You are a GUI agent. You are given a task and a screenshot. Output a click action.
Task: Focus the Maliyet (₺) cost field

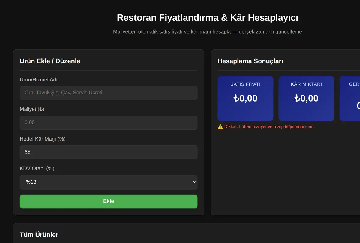click(x=109, y=123)
